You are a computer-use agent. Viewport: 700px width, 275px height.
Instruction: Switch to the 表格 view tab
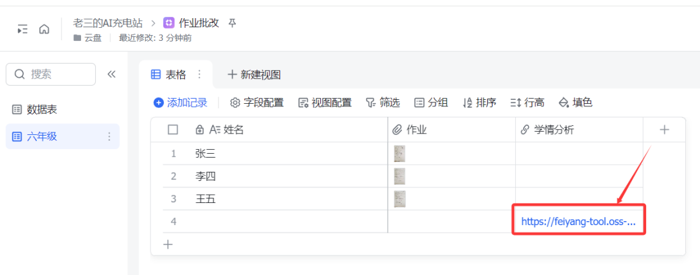coord(169,75)
